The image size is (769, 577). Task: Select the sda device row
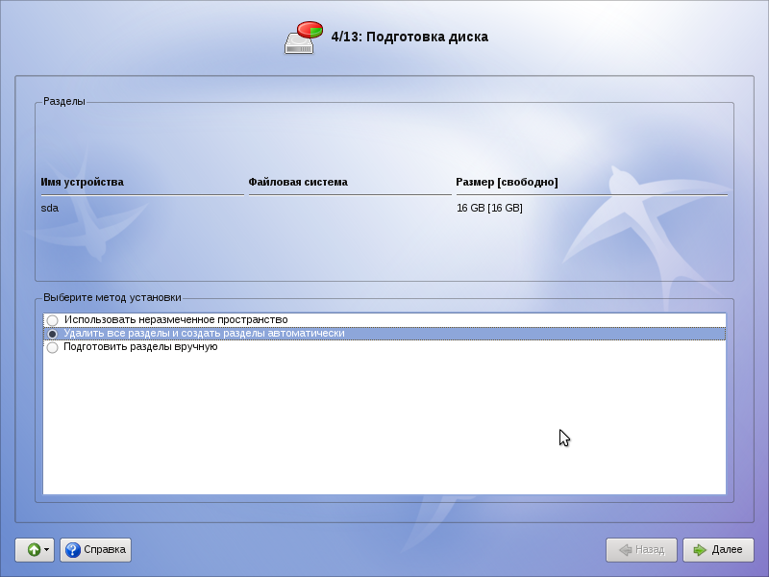click(50, 208)
